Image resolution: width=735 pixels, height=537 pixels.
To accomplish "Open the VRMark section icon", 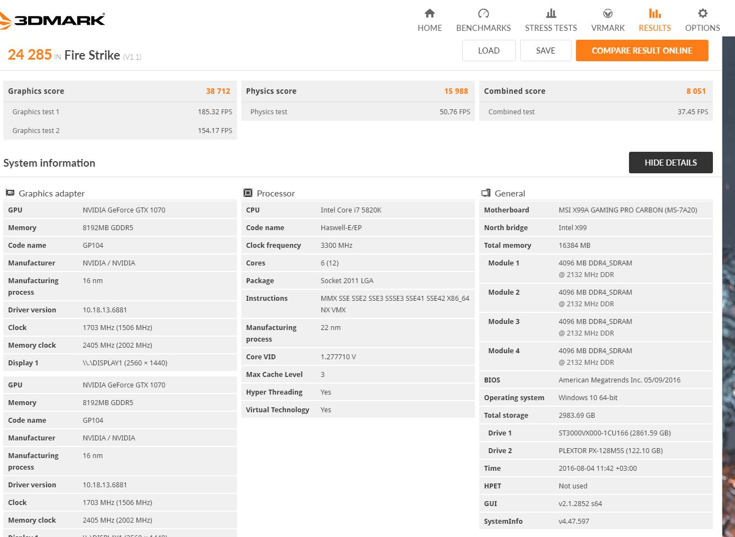I will [x=607, y=13].
